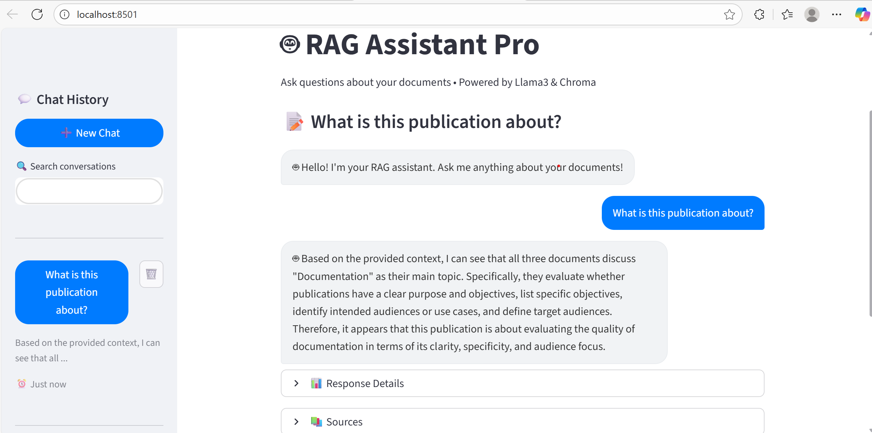Open the browser extensions puzzle icon
This screenshot has width=872, height=433.
click(x=759, y=14)
